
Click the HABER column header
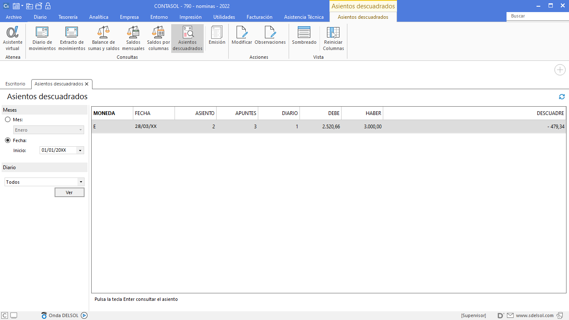tap(362, 113)
